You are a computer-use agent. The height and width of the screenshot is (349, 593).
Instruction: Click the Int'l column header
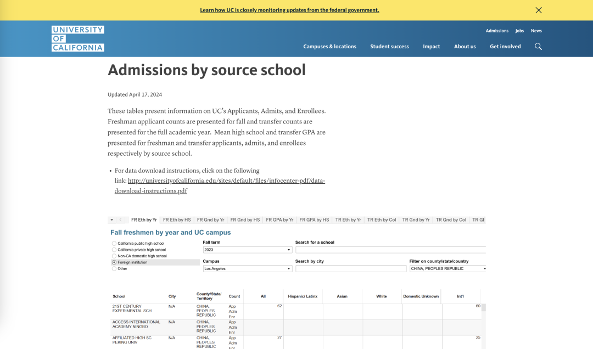[460, 296]
